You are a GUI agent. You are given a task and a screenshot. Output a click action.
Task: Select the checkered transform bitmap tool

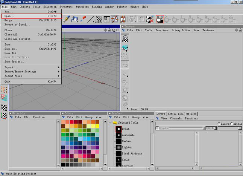tap(99, 19)
